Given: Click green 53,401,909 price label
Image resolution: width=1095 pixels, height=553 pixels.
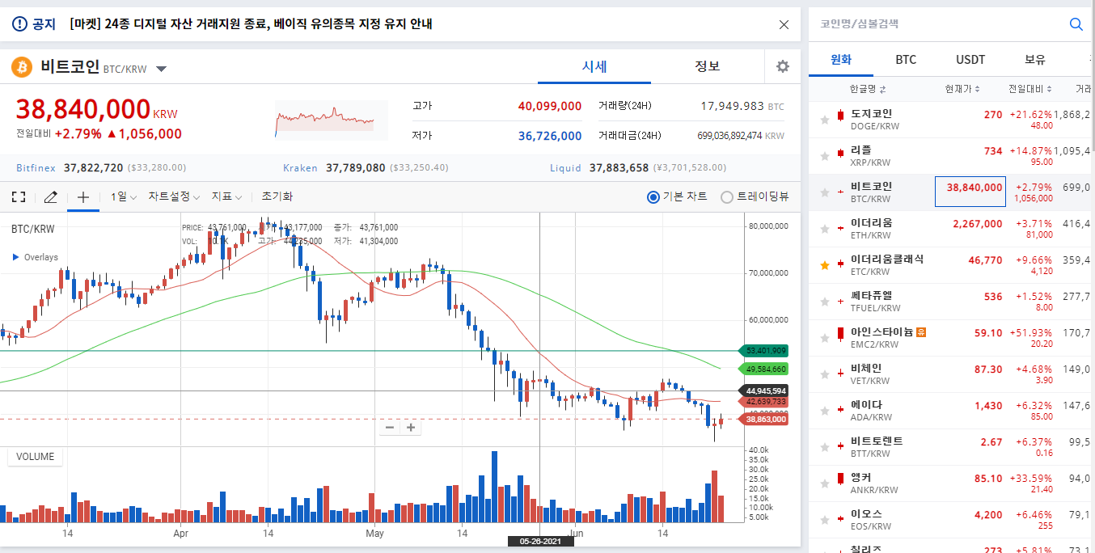Looking at the screenshot, I should click(763, 351).
